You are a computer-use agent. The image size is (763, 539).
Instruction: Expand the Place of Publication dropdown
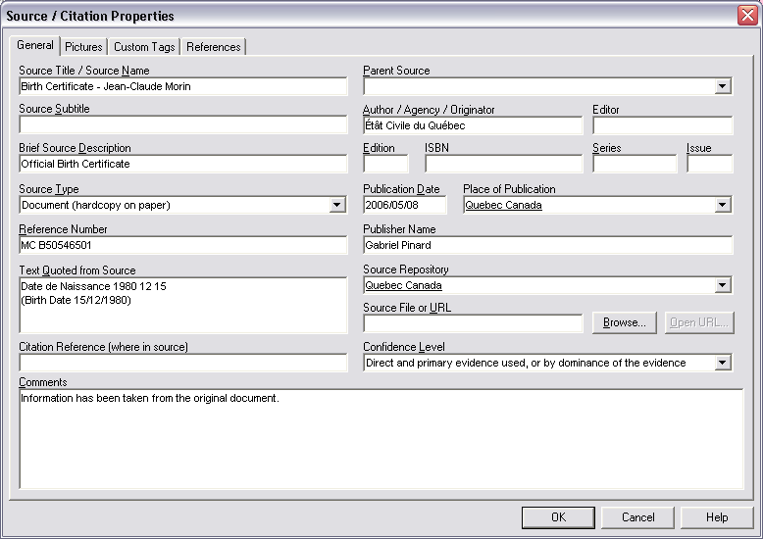click(x=723, y=205)
